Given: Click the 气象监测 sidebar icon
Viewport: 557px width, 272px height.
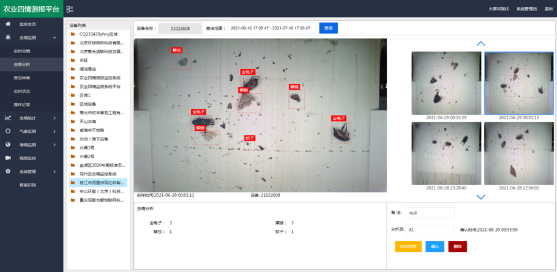Looking at the screenshot, I should (x=8, y=131).
